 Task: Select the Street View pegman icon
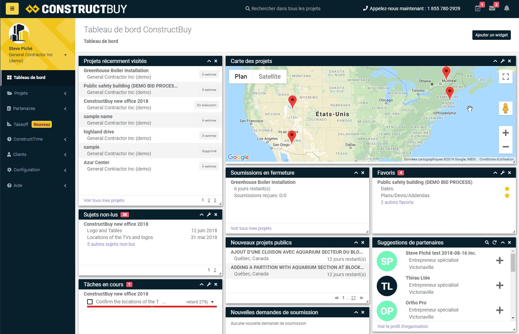tap(506, 108)
